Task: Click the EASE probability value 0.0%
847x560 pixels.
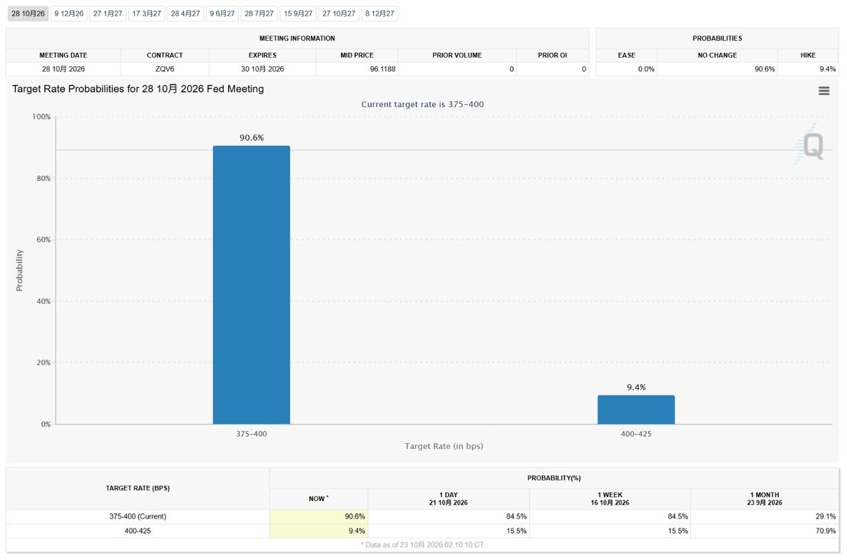Action: pos(646,69)
